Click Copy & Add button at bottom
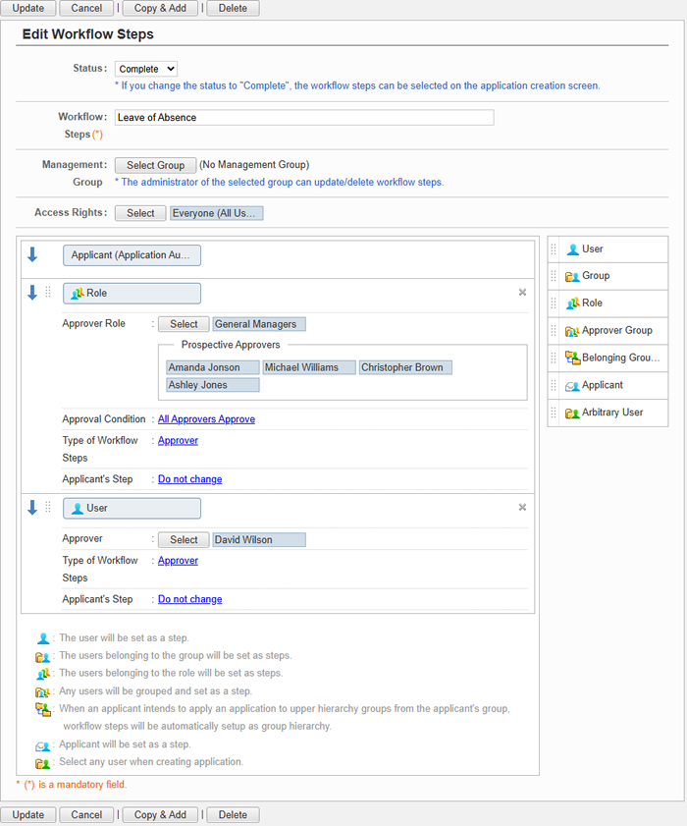Image resolution: width=687 pixels, height=826 pixels. point(160,814)
